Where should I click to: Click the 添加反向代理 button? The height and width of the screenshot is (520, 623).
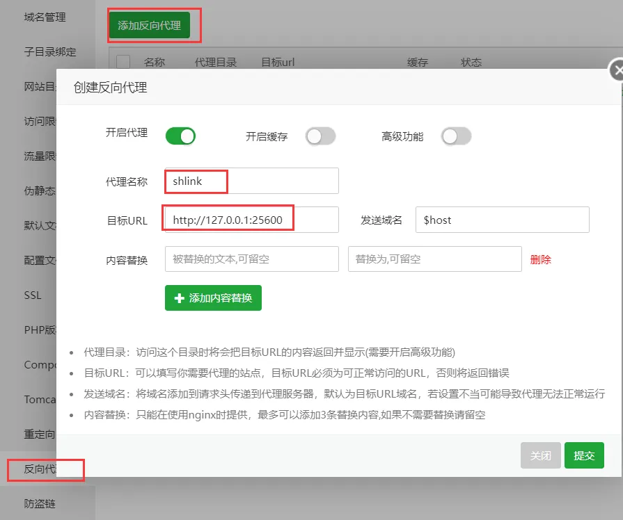(x=150, y=25)
